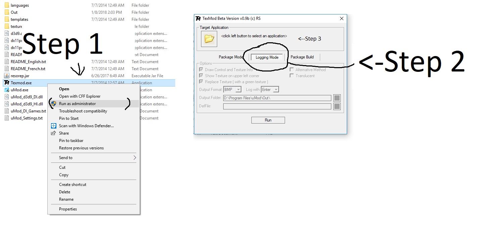Viewport: 479px width, 243px height.
Task: Select Run as administrator from context menu
Action: pos(77,104)
